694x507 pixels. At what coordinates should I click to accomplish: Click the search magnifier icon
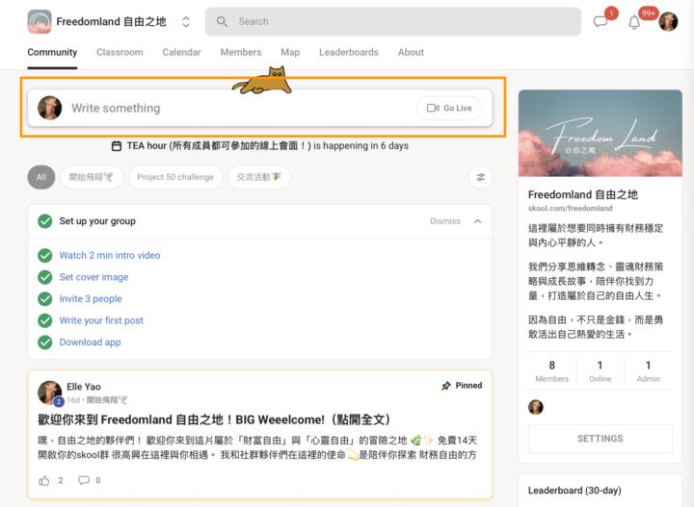click(x=222, y=21)
